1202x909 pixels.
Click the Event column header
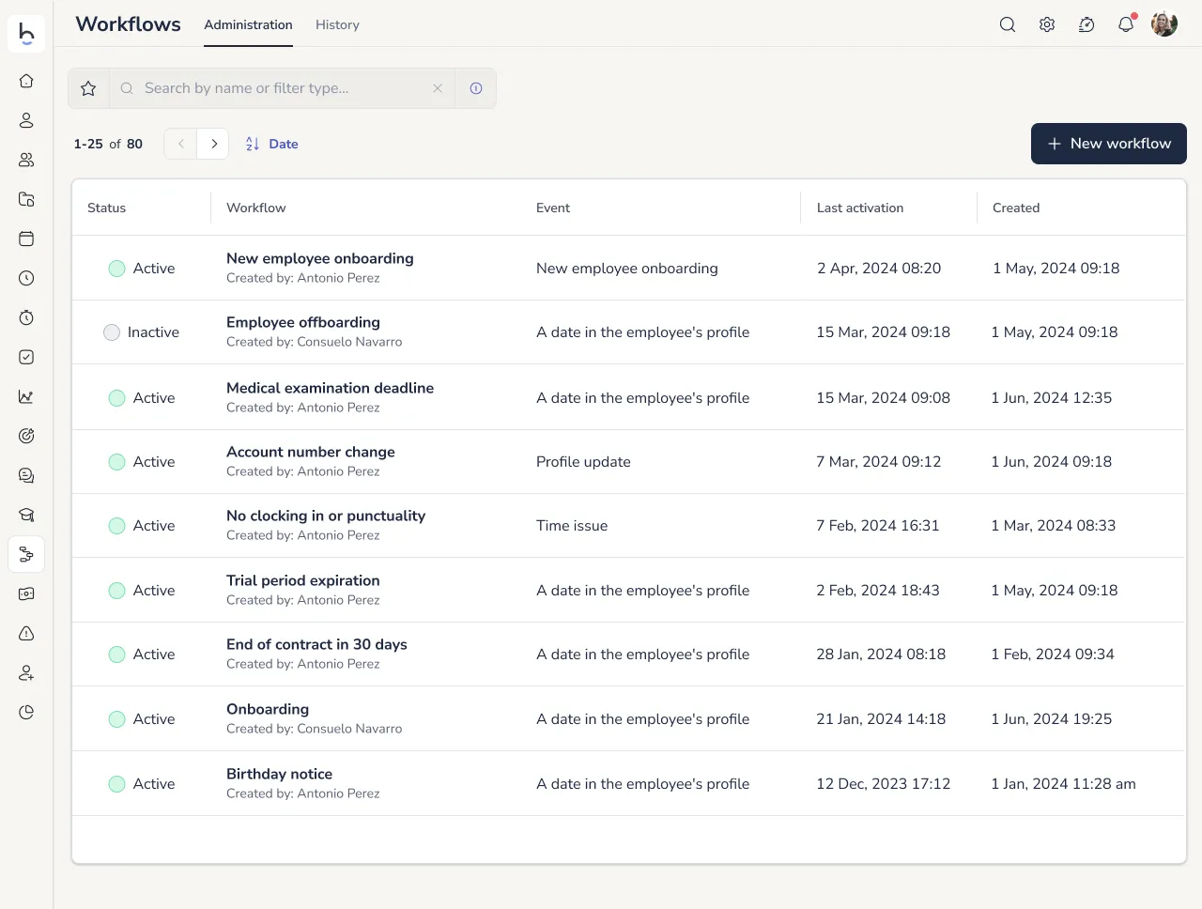[x=553, y=208]
